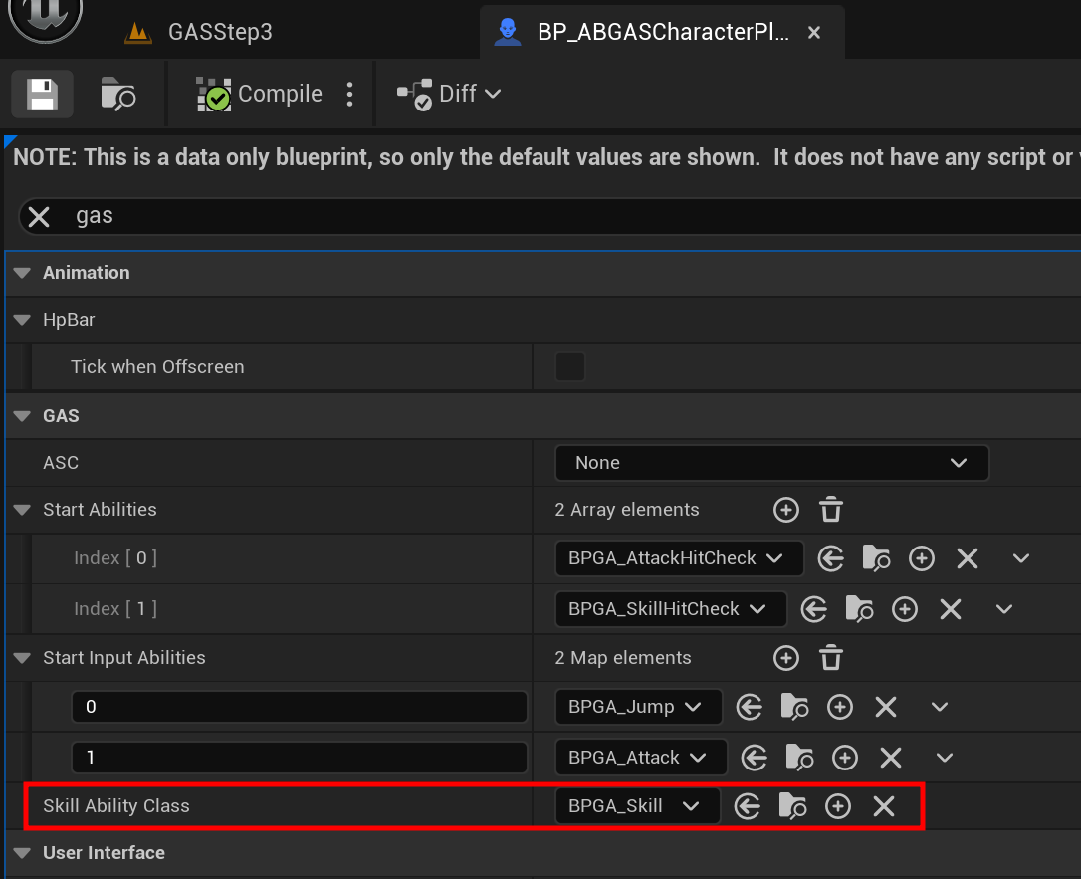1081x879 pixels.
Task: Open compile options three-dot menu
Action: click(350, 94)
